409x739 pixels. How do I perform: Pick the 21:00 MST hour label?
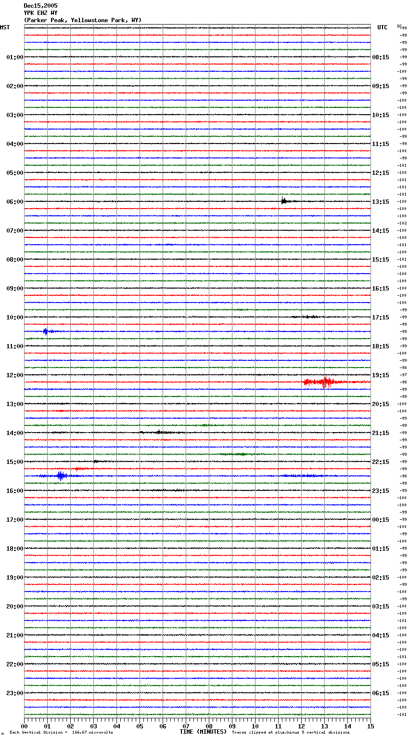(x=15, y=635)
